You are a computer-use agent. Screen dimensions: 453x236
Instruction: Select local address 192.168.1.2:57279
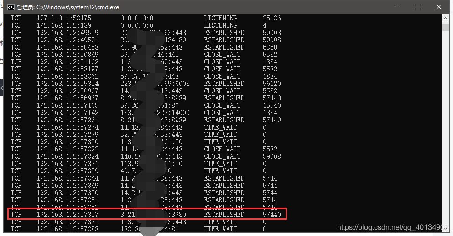pos(68,135)
